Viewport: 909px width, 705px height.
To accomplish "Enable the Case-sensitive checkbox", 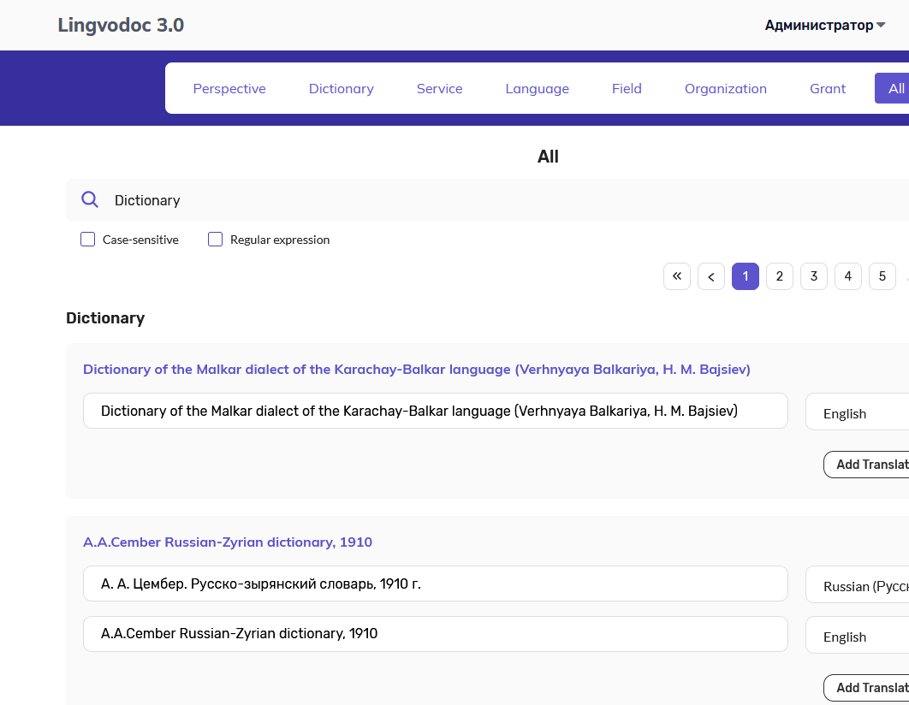I will 87,239.
